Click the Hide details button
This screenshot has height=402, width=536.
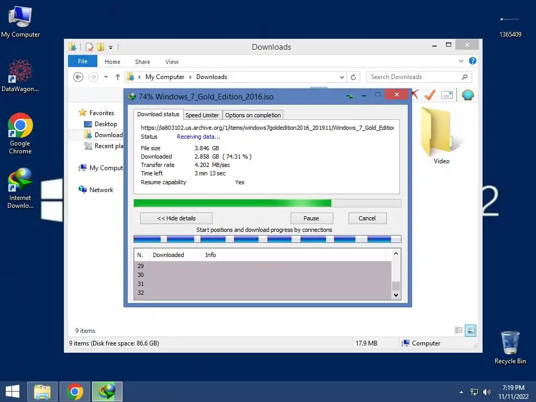[x=176, y=218]
